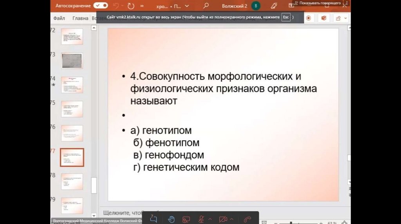
Task: Click the thumbnail pane scroll up arrow
Action: [x=94, y=28]
